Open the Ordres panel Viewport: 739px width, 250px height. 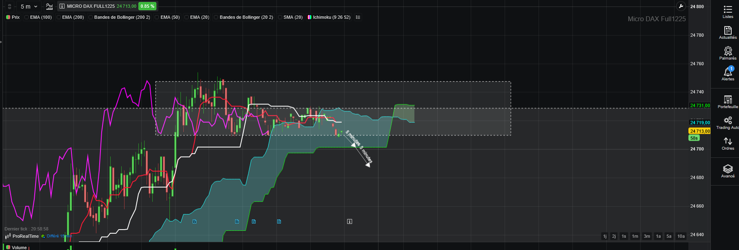click(x=728, y=144)
